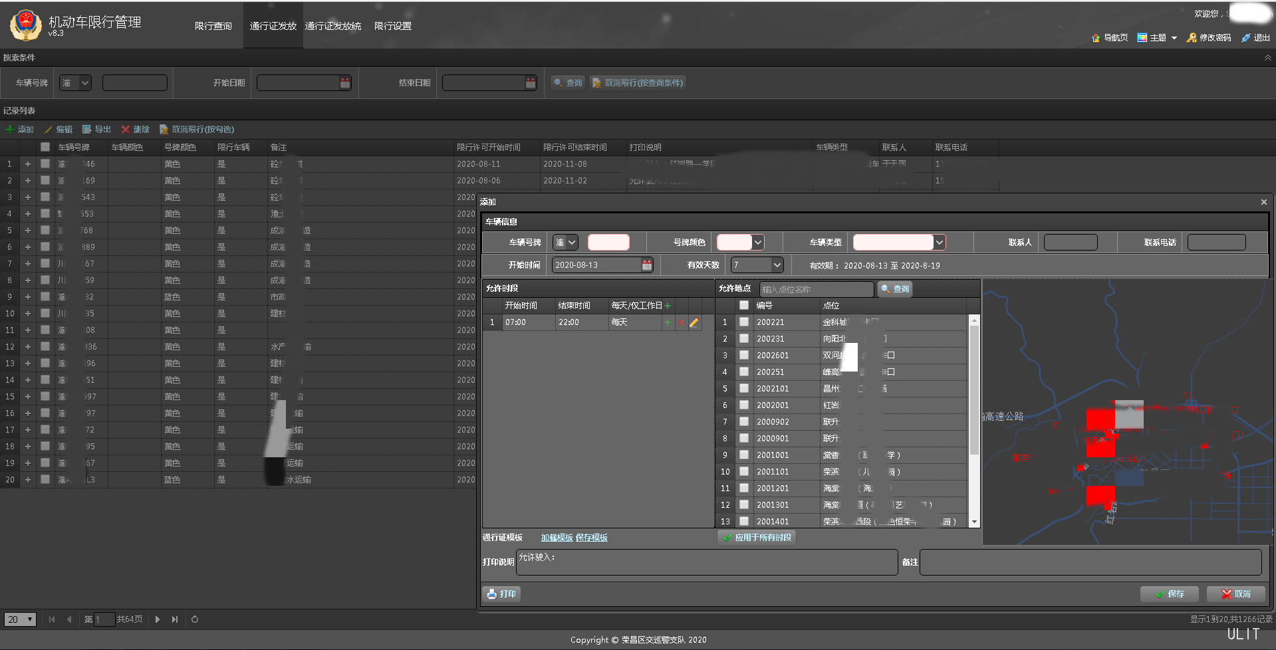Viewport: 1276px width, 650px height.
Task: Open calendar picker for 开始时间 in dialog
Action: pyautogui.click(x=646, y=265)
